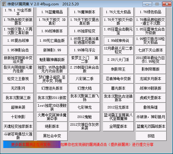Open the 轻变之王傲视 button
The image size is (173, 154).
(x=18, y=79)
